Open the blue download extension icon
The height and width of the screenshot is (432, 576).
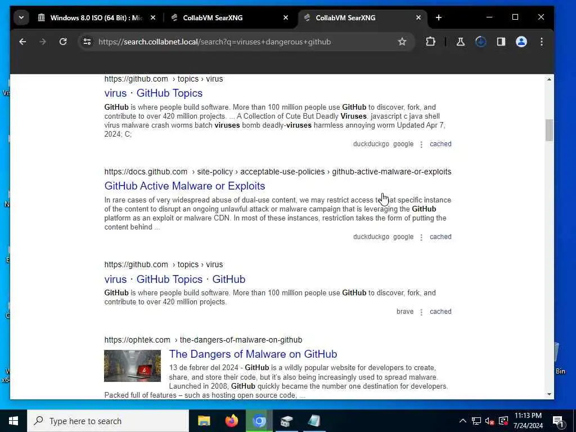pos(480,42)
